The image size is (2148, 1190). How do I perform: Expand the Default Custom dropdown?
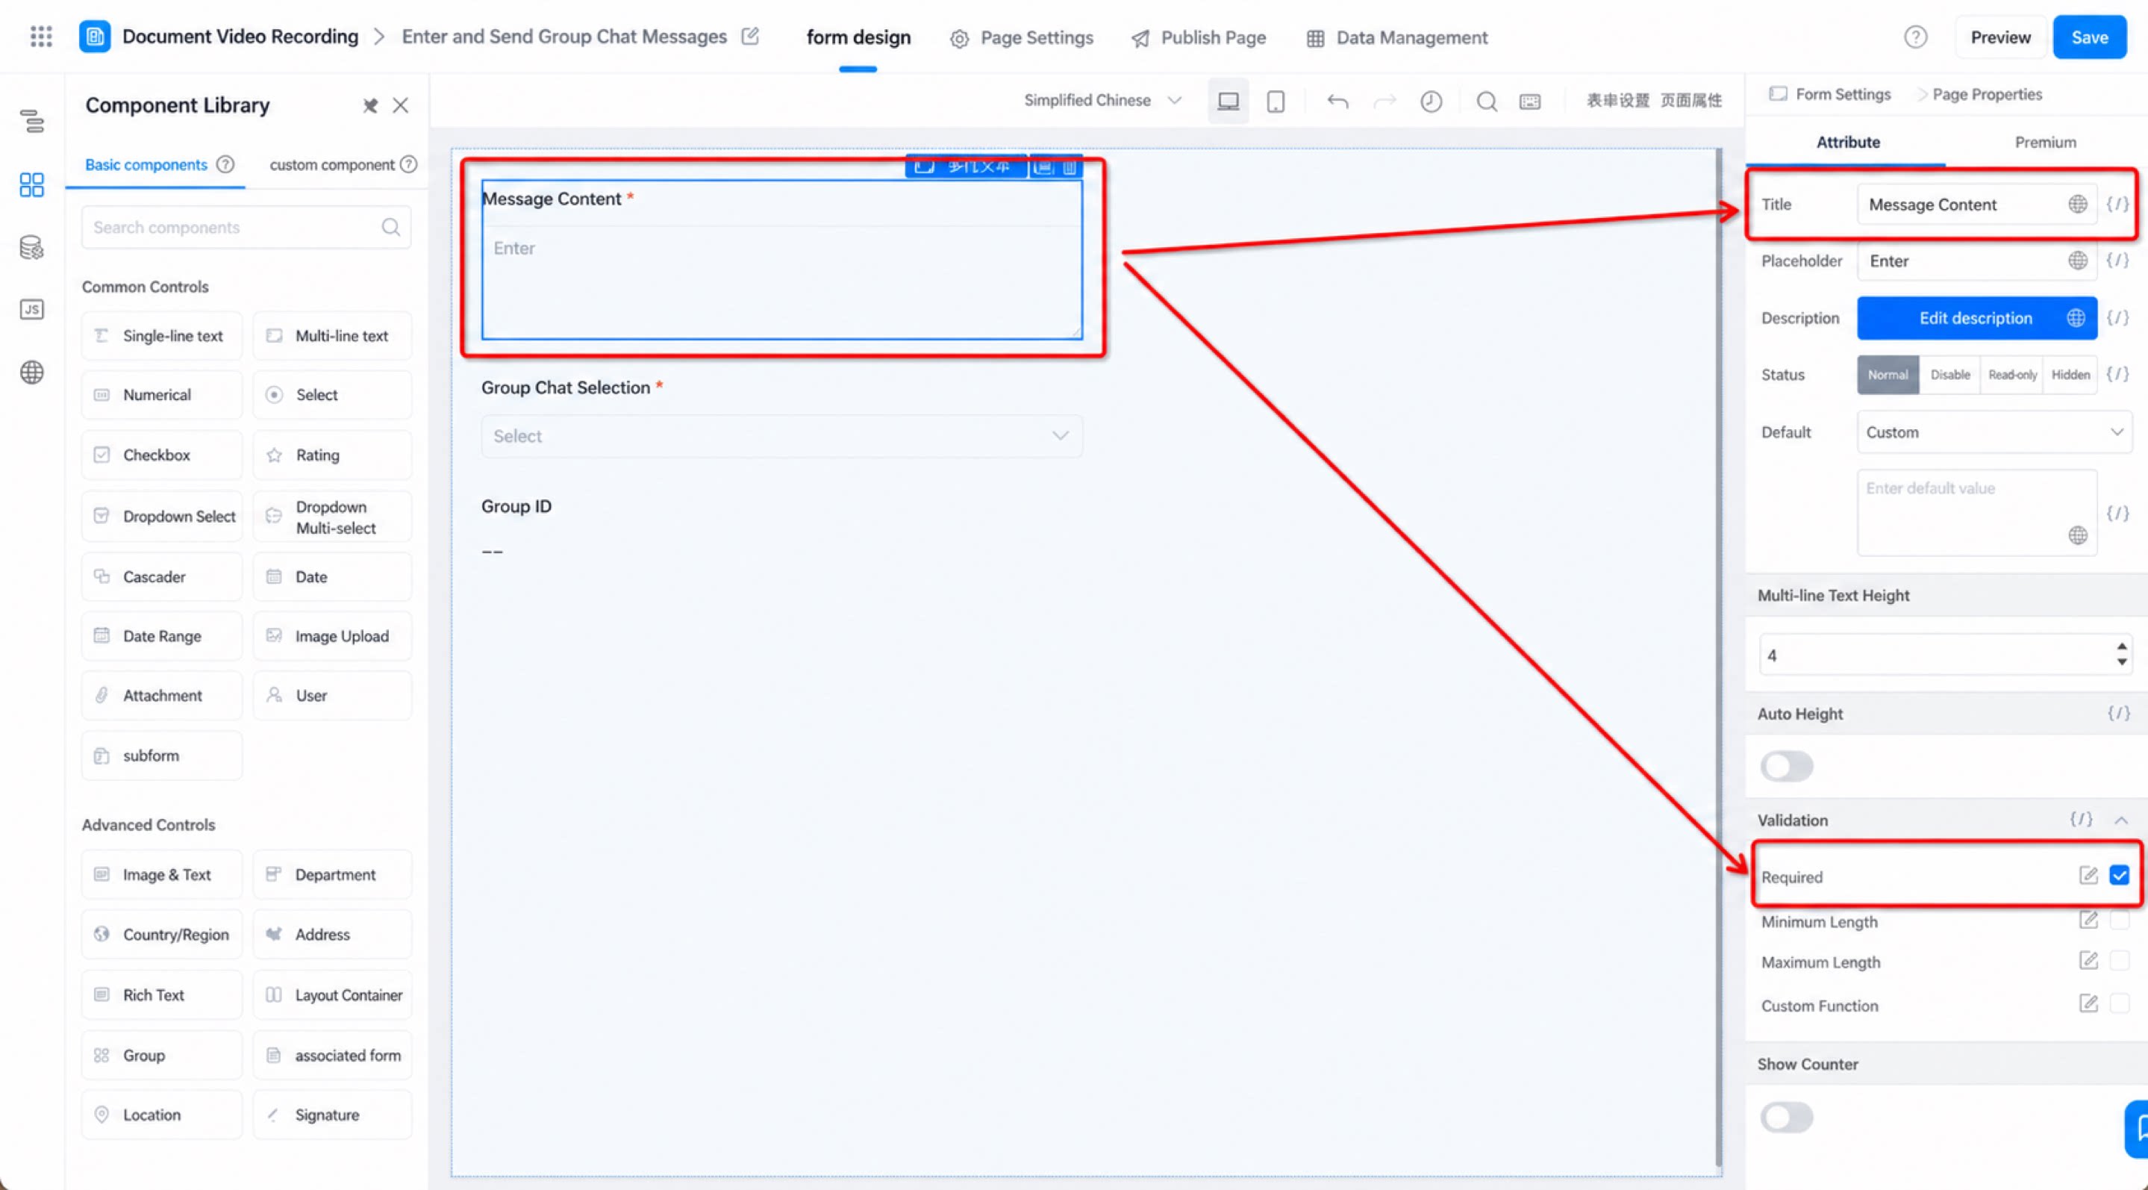pyautogui.click(x=1993, y=432)
